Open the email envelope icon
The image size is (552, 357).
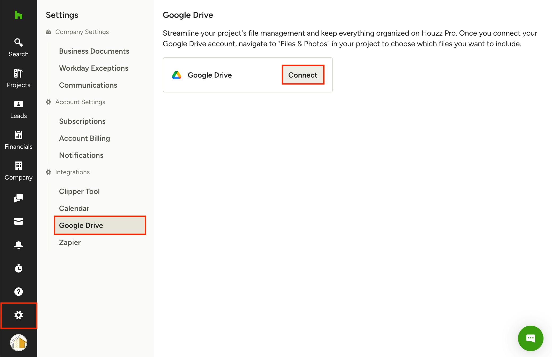[18, 222]
